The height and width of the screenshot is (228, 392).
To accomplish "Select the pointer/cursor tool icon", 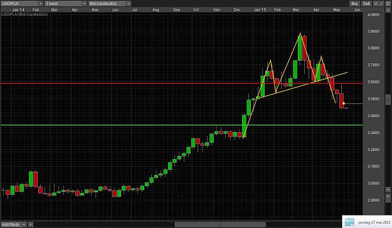I will coord(376,4).
